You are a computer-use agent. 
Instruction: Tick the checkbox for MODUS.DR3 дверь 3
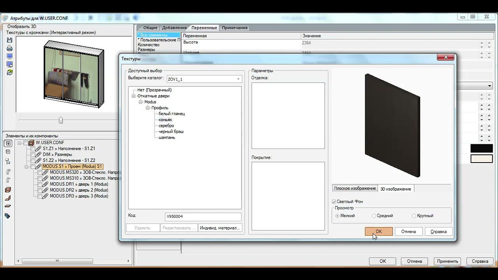40,196
